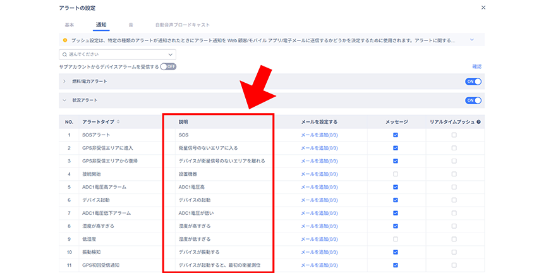Screen dimensions: 546x273
Task: Collapse the 状況アラート section
Action: point(64,100)
